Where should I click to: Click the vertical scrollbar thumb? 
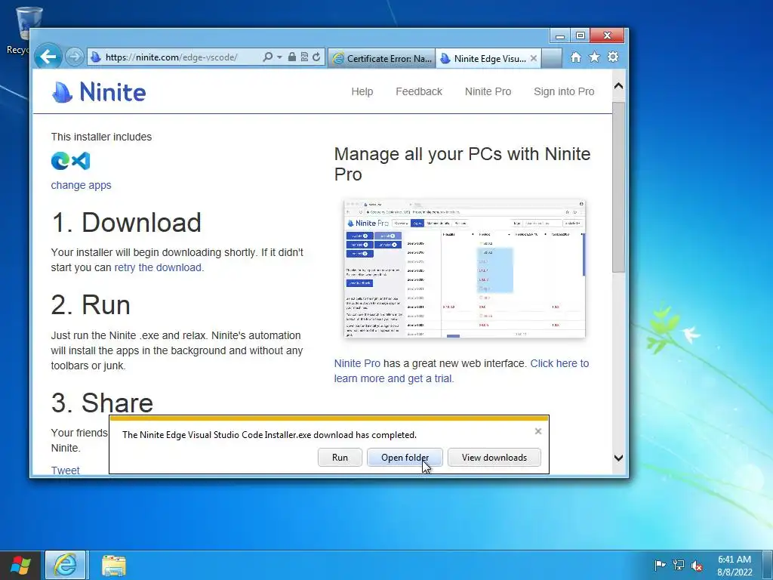[619, 187]
